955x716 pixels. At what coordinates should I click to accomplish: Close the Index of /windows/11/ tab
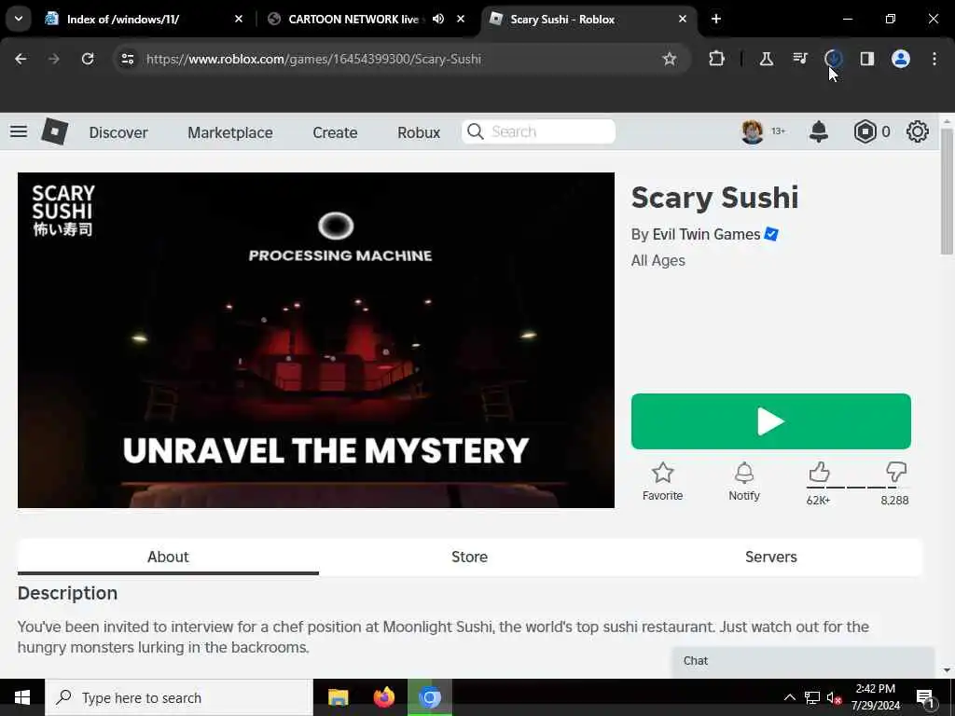click(239, 19)
